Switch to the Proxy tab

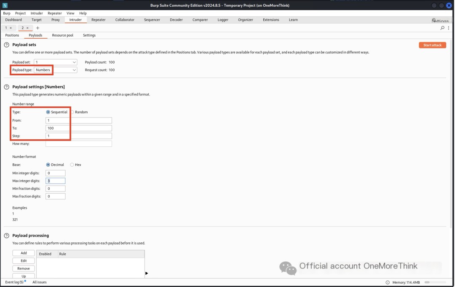tap(56, 20)
